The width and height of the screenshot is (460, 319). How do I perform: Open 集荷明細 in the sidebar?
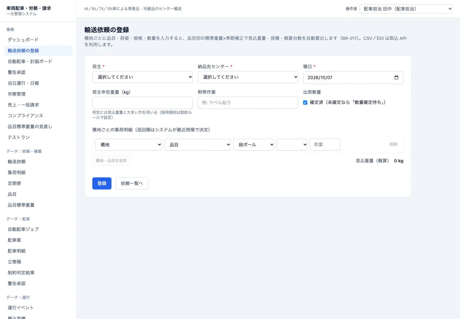click(x=38, y=173)
